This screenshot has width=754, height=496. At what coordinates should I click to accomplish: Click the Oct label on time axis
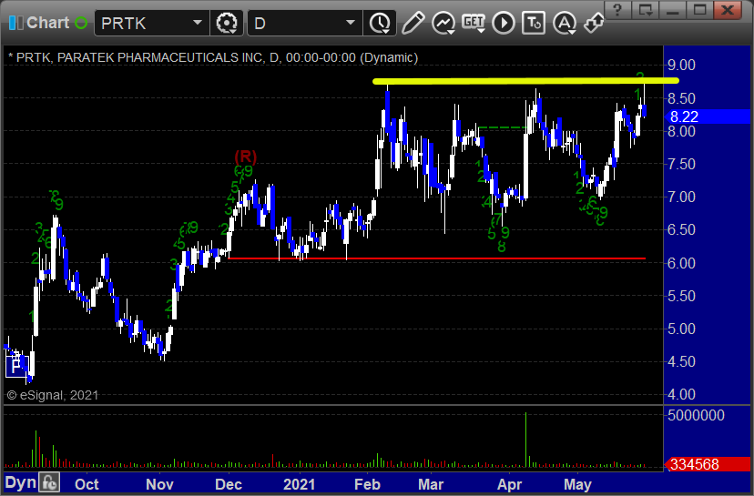click(87, 484)
